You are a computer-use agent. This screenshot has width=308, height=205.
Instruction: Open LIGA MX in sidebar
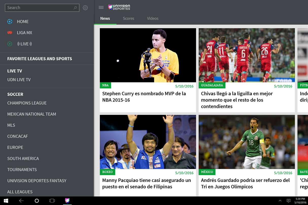point(25,33)
